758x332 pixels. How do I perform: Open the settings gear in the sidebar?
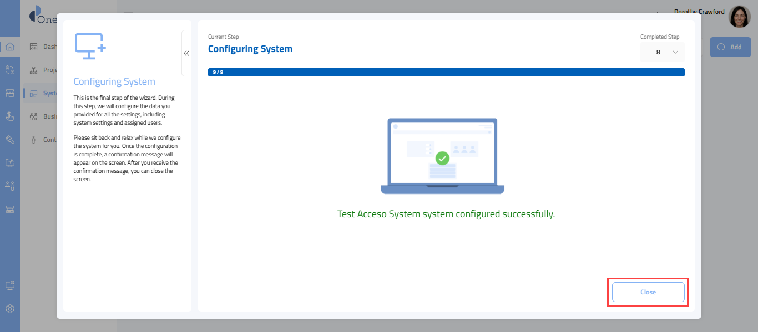[10, 309]
